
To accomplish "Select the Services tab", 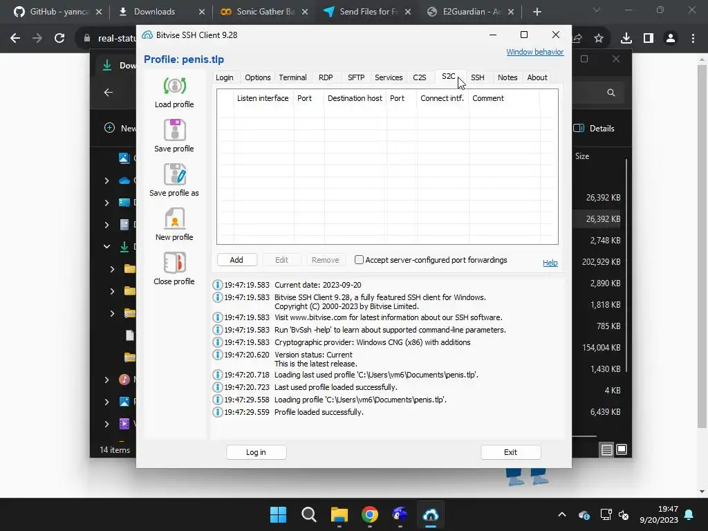I will (389, 77).
